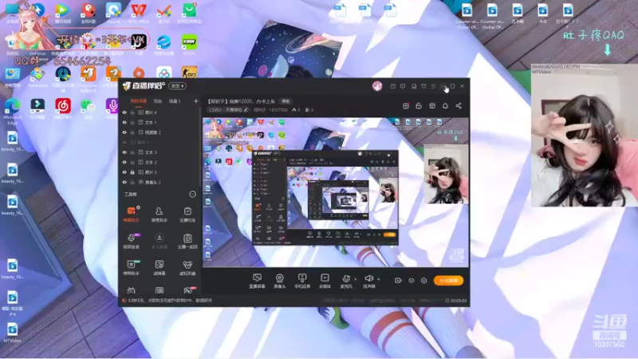Add a 摄像头 camera source from bottom bar
This screenshot has width=638, height=359.
coord(280,281)
